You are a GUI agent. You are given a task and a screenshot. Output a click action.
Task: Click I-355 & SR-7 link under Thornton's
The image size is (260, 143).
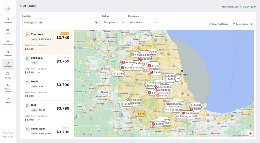45,39
